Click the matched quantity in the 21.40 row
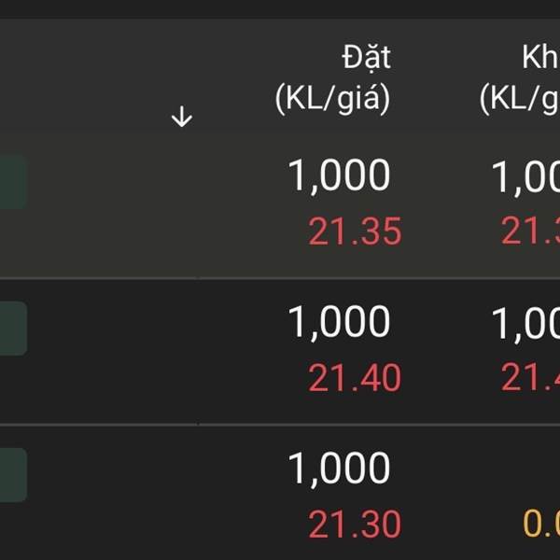 pyautogui.click(x=526, y=323)
